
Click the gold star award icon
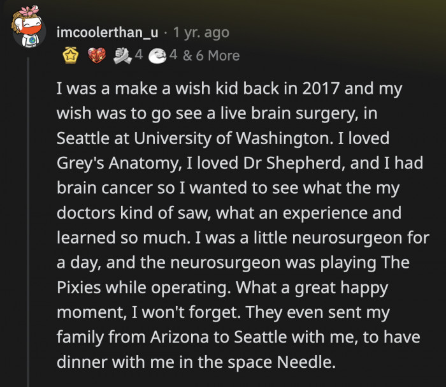pos(69,56)
